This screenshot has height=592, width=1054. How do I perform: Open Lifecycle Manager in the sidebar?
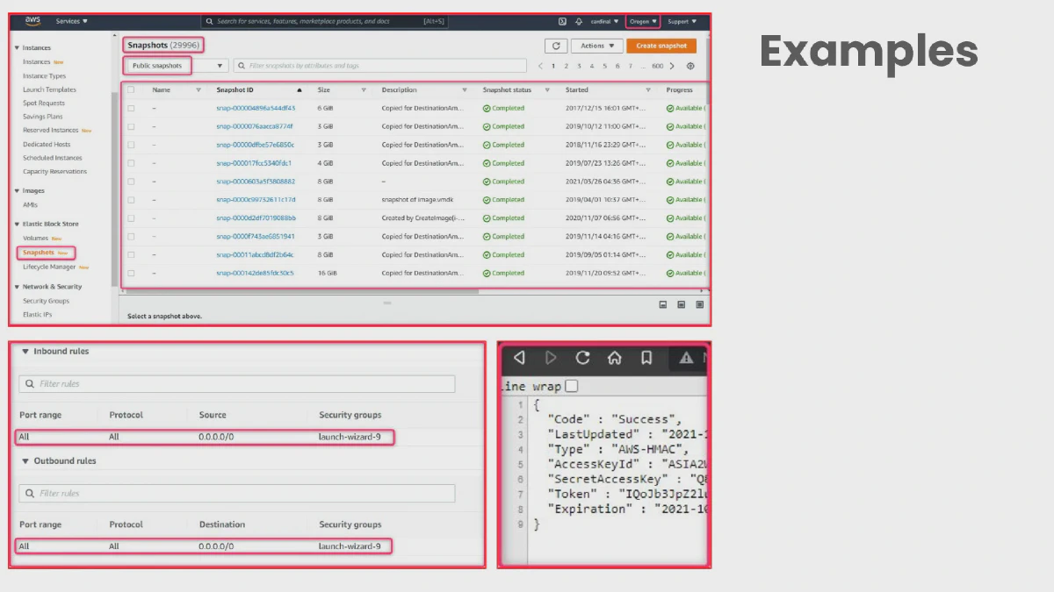point(49,267)
